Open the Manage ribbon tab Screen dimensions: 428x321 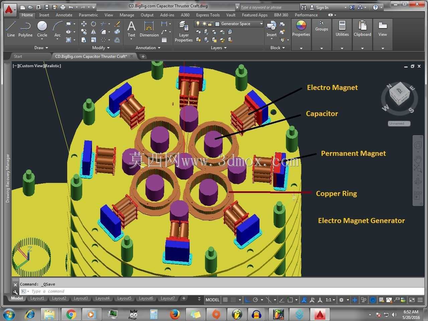tap(127, 15)
